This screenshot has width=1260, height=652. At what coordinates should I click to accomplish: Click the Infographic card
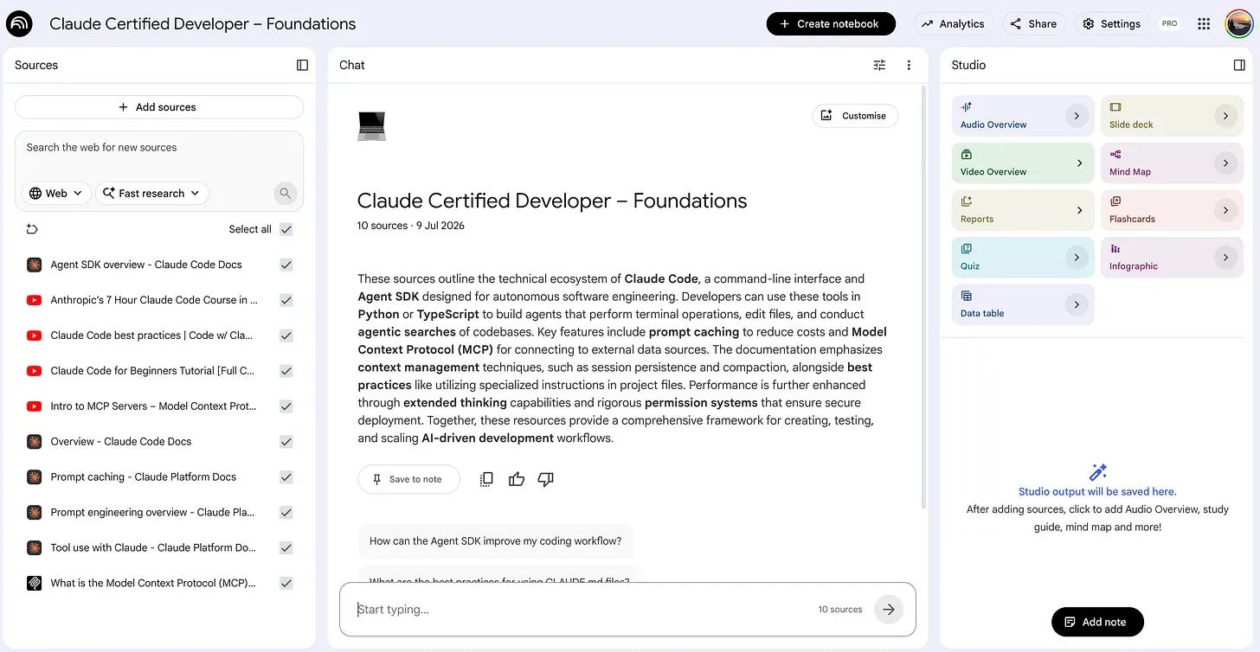click(x=1172, y=258)
